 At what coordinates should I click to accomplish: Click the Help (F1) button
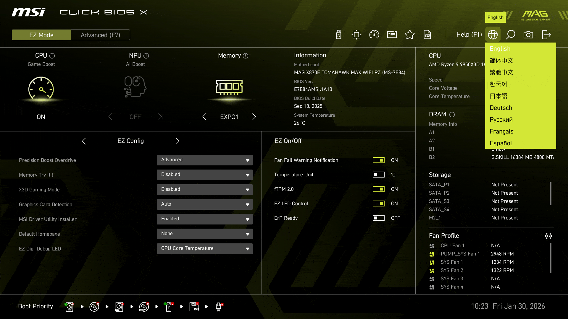point(469,35)
